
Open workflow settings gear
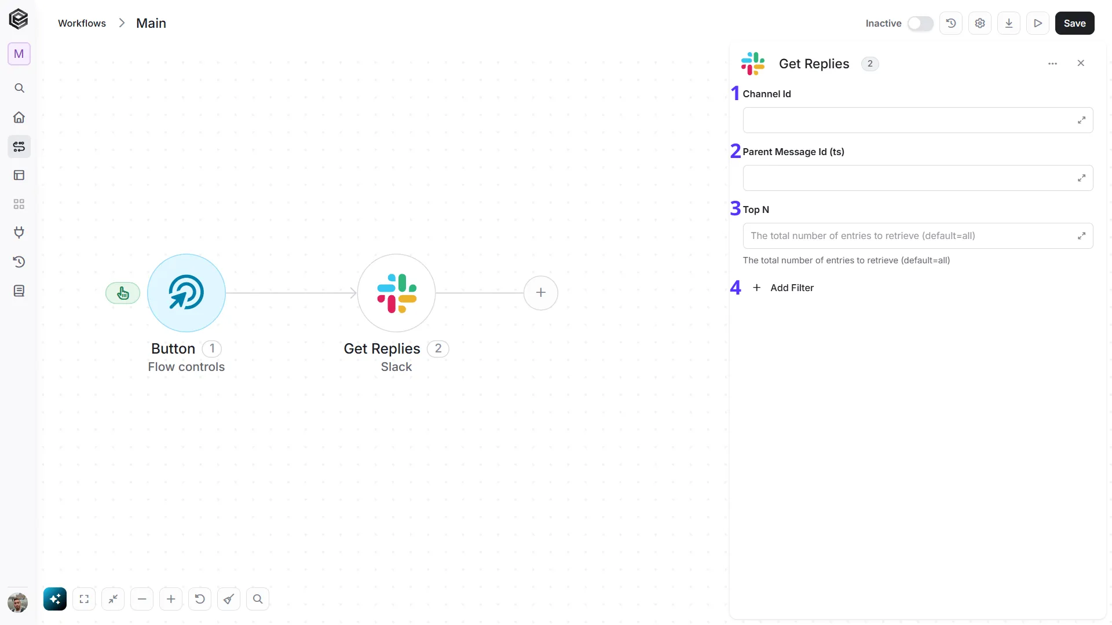980,23
